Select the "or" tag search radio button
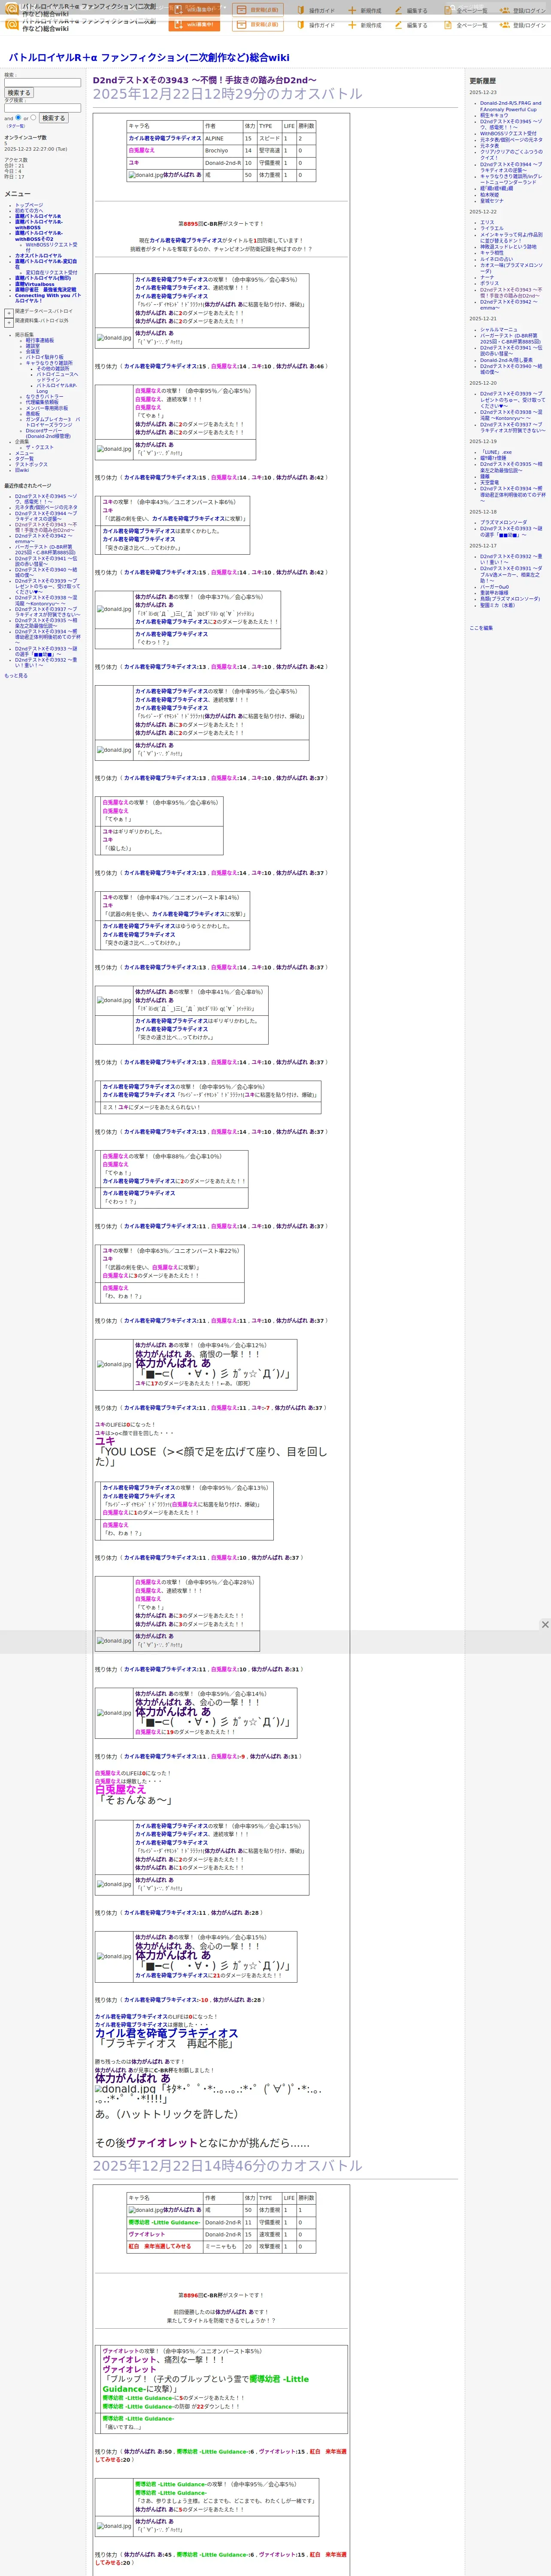Viewport: 551px width, 2576px height. tap(33, 117)
